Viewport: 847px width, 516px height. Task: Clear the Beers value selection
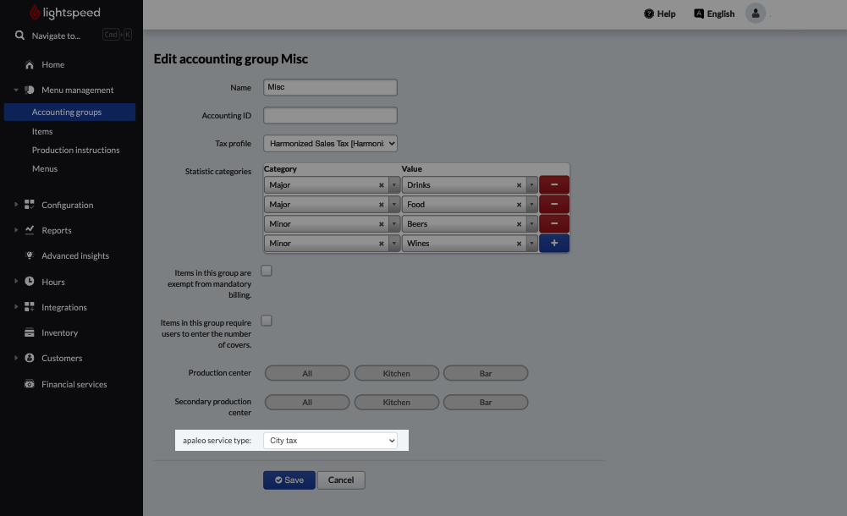pos(519,224)
